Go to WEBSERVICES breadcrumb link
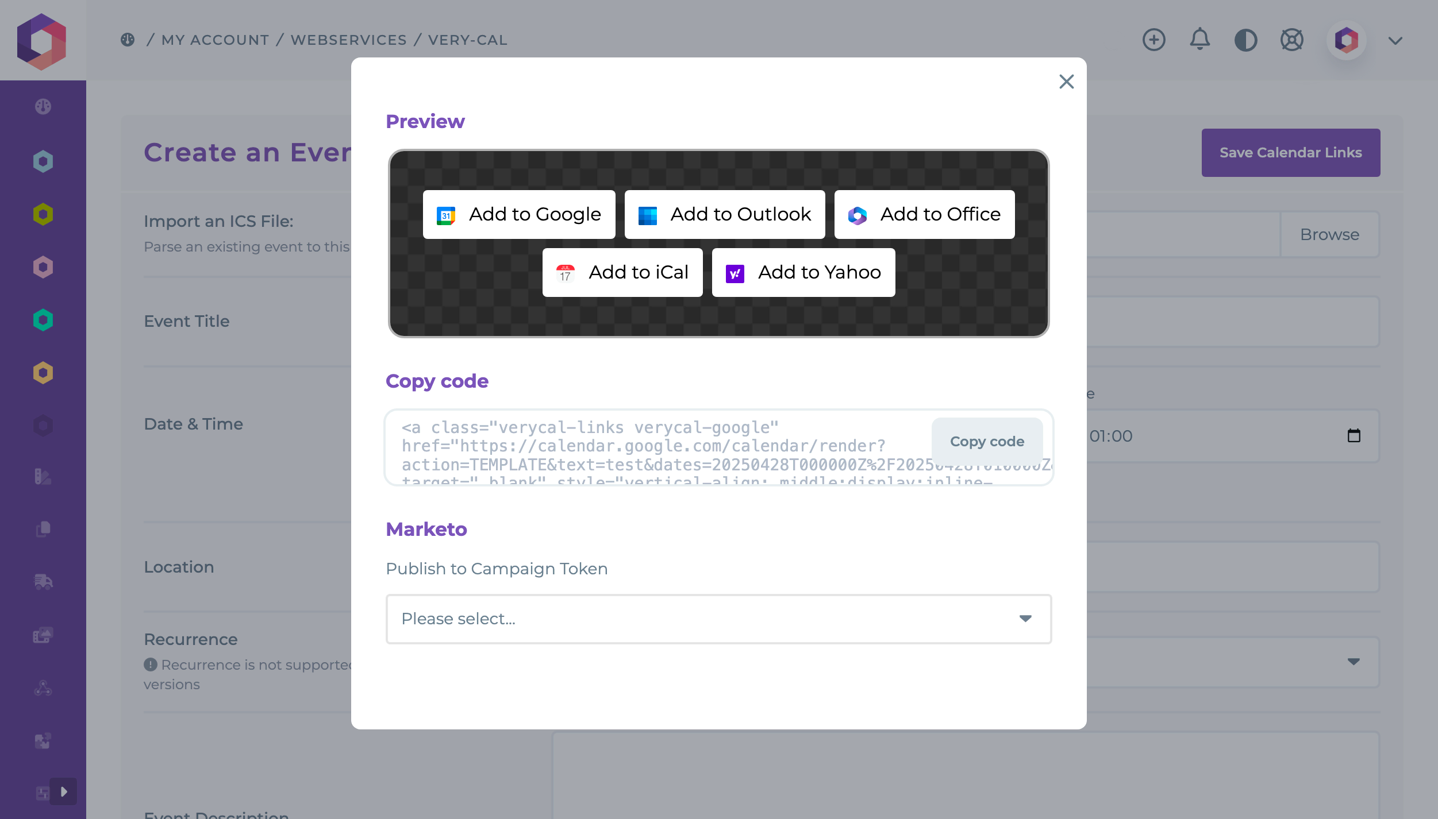This screenshot has width=1438, height=819. click(x=349, y=40)
